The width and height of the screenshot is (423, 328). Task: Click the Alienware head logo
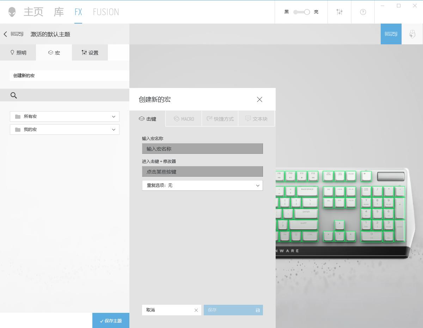(x=12, y=12)
